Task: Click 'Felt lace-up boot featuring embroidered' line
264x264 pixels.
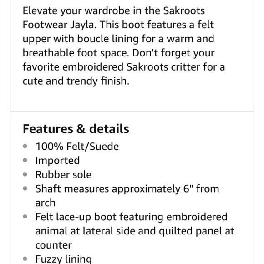Action: point(132,217)
